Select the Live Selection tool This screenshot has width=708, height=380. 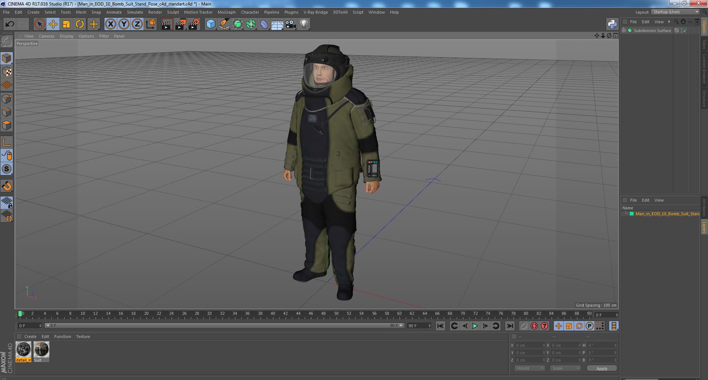39,24
